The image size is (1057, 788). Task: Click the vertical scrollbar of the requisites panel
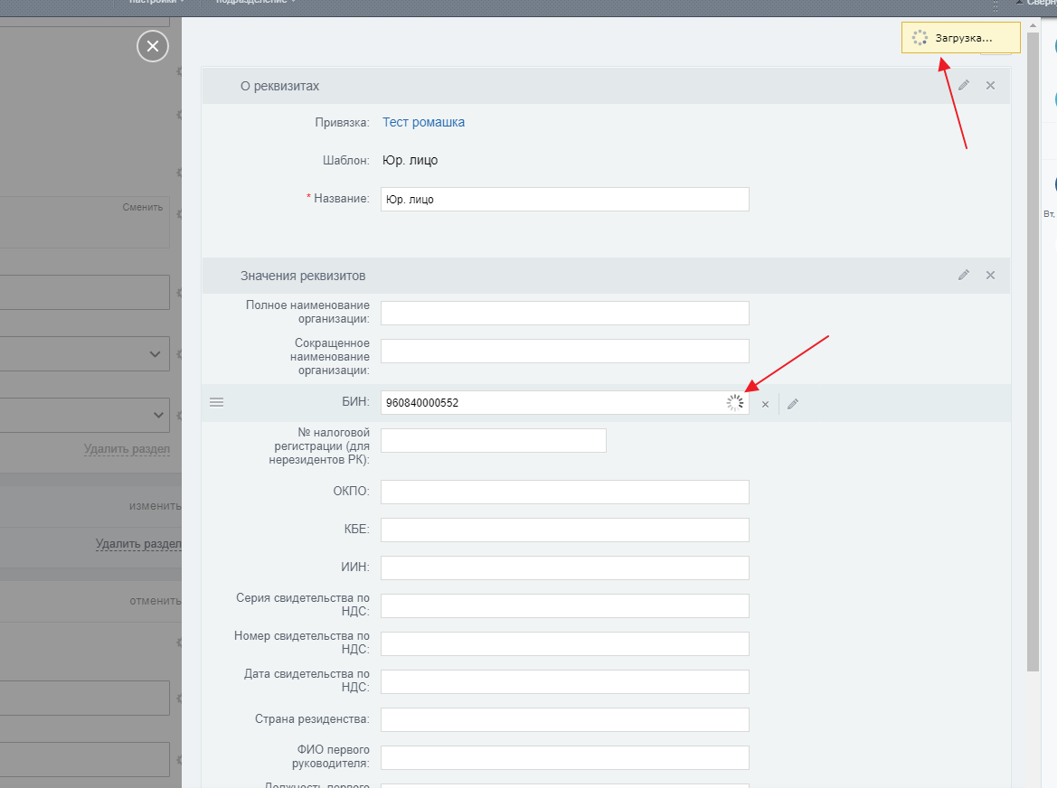[x=1033, y=361]
